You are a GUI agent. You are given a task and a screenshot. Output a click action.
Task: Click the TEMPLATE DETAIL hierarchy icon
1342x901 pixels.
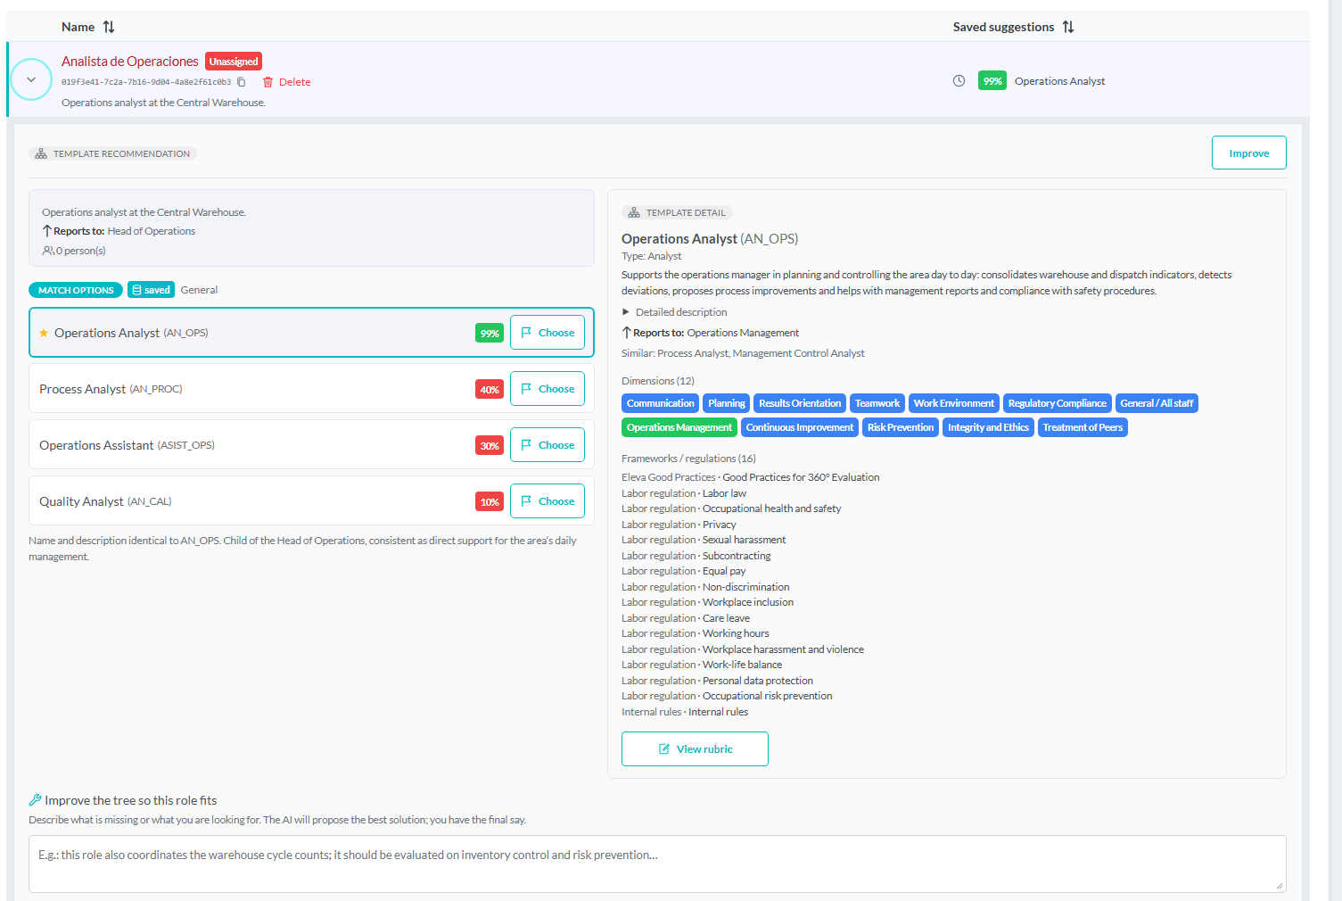tap(634, 212)
